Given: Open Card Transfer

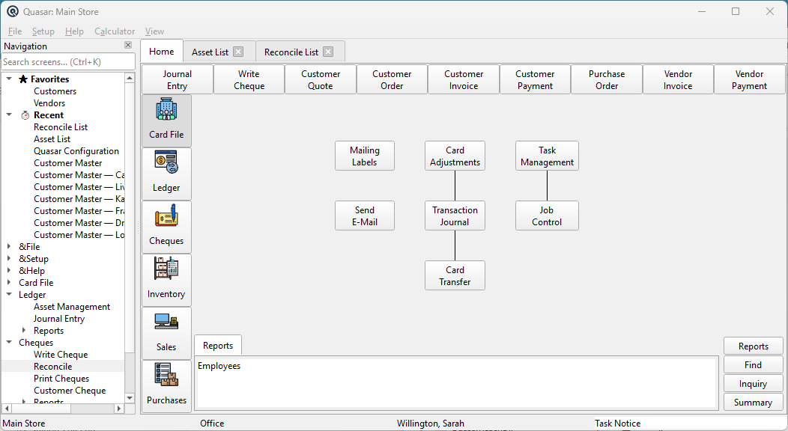Looking at the screenshot, I should [x=455, y=275].
